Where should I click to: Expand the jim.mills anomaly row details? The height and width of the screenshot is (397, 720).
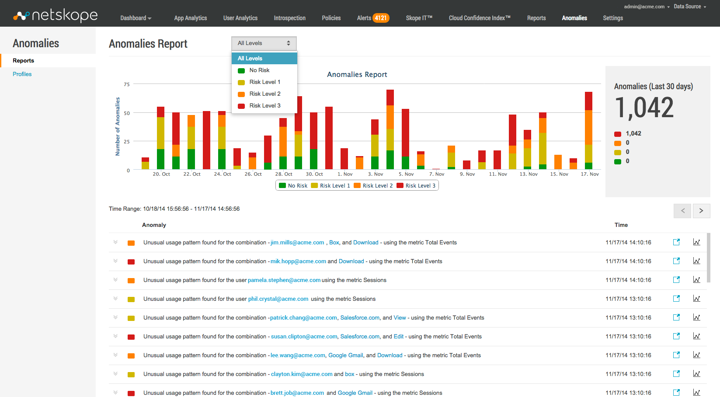point(115,242)
